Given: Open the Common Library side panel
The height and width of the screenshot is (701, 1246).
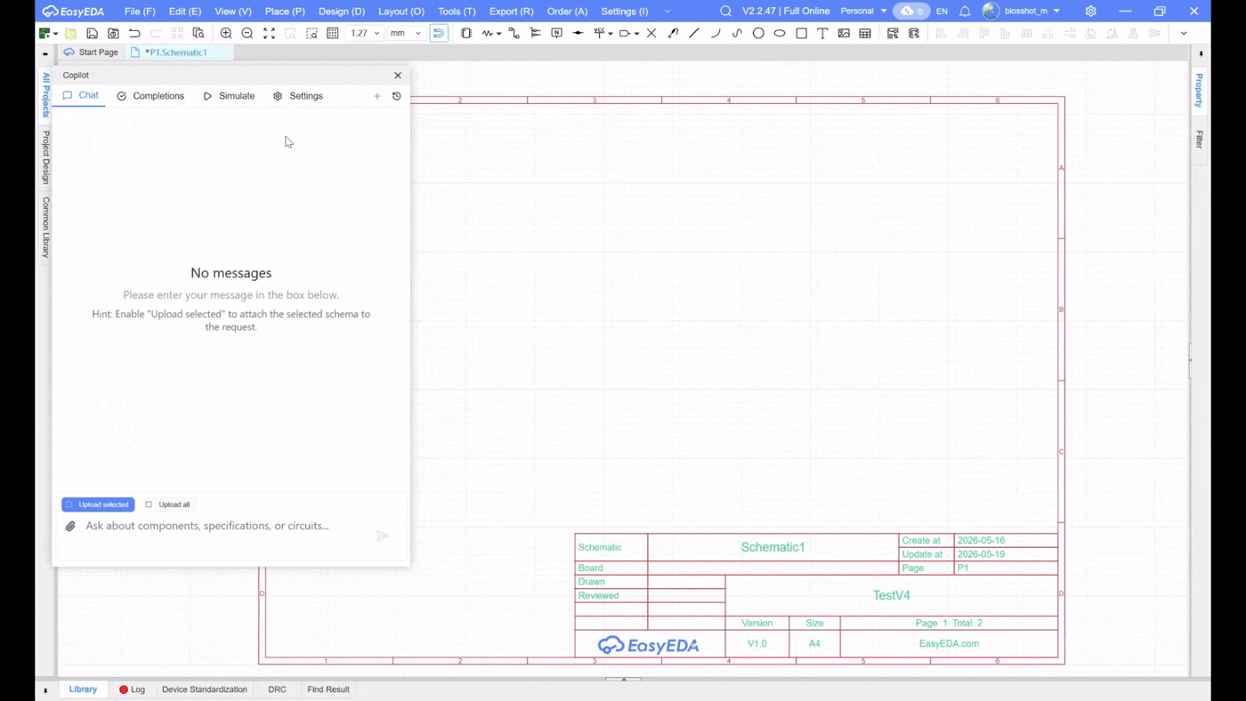Looking at the screenshot, I should 46,228.
